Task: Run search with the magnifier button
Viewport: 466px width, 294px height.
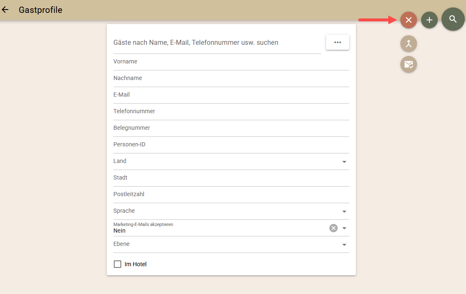Action: [453, 19]
